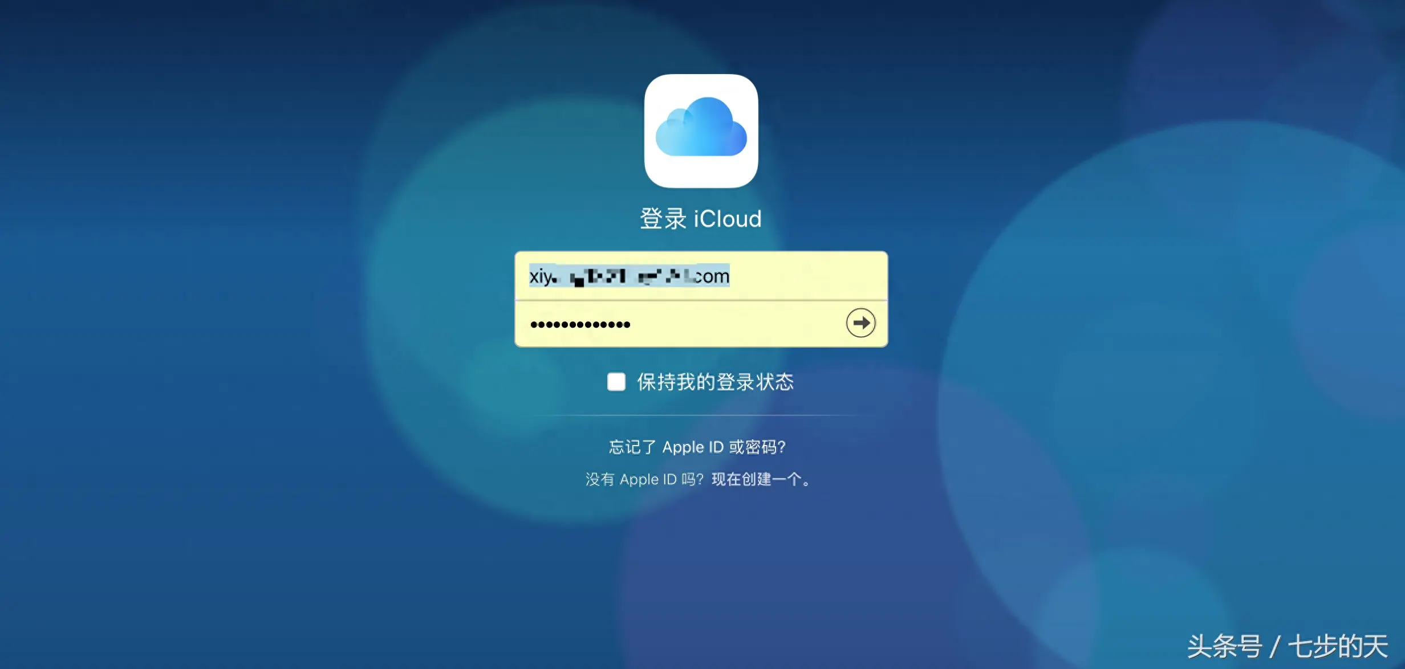Click the Apple ID email input field

click(701, 275)
